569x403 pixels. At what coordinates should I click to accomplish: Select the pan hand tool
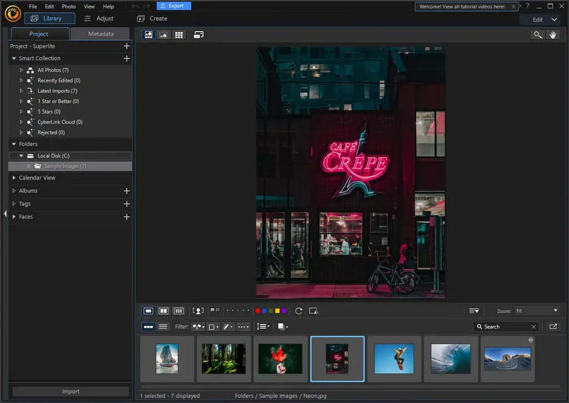coord(553,35)
